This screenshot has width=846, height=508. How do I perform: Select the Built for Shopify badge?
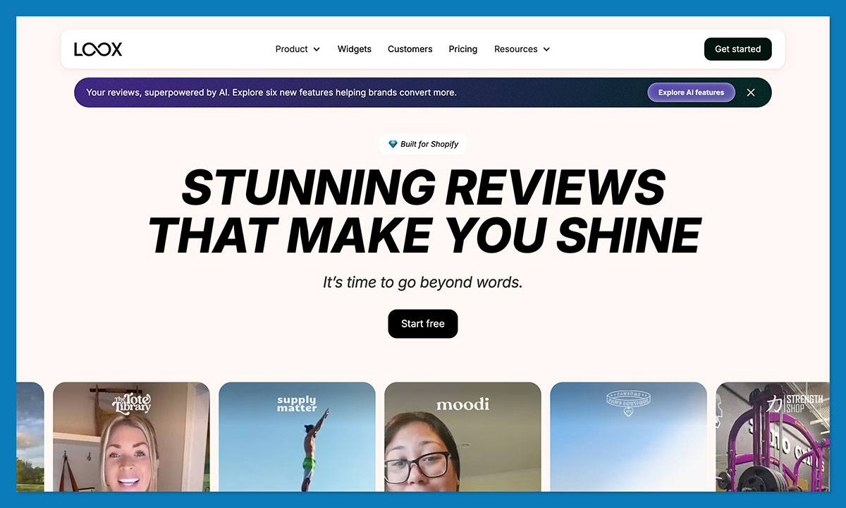423,144
